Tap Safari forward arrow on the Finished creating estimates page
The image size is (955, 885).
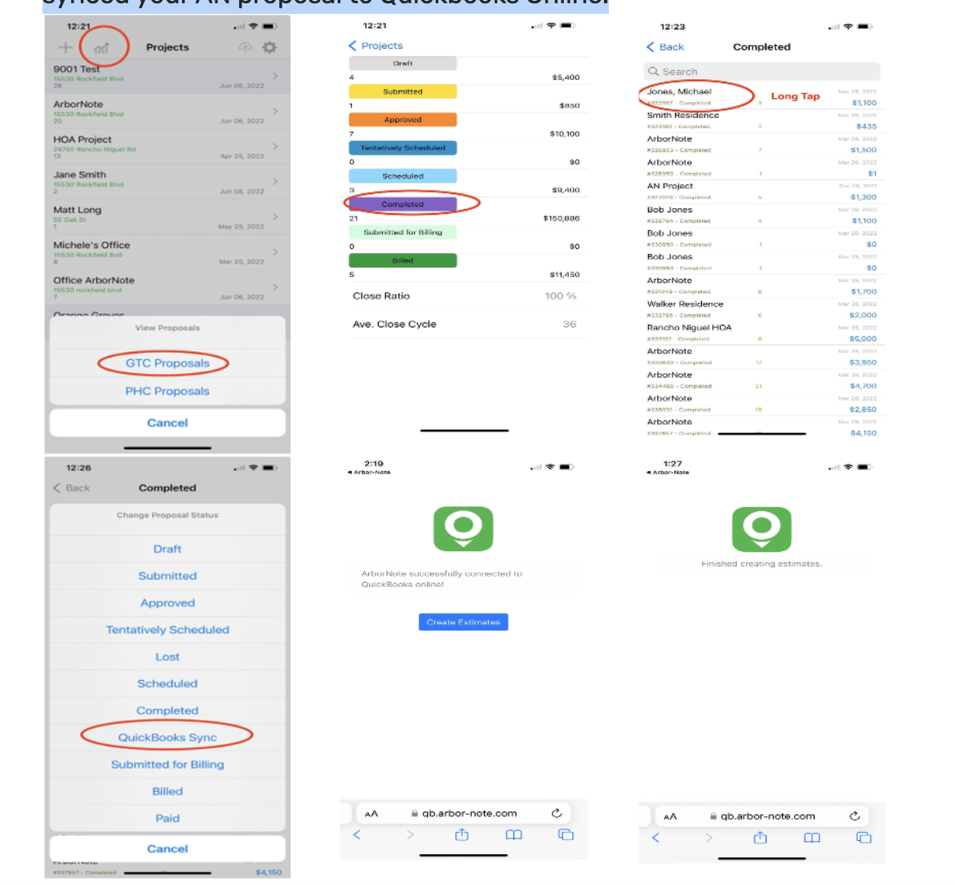(x=708, y=838)
